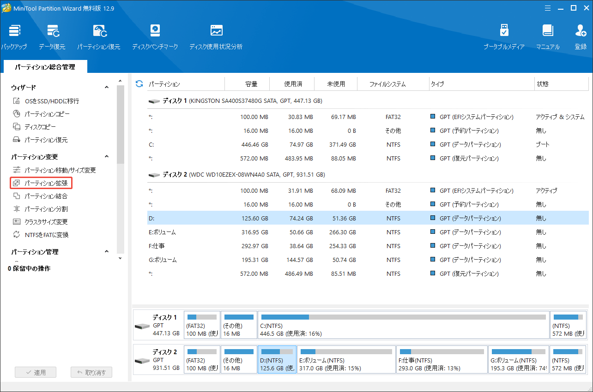Select C:(NTFS) block in disk map

pyautogui.click(x=403, y=325)
